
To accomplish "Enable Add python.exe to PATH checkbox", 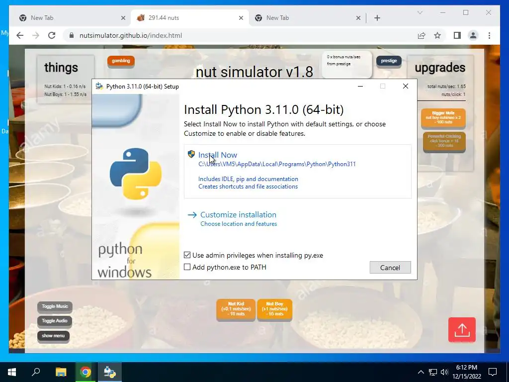I will (187, 267).
